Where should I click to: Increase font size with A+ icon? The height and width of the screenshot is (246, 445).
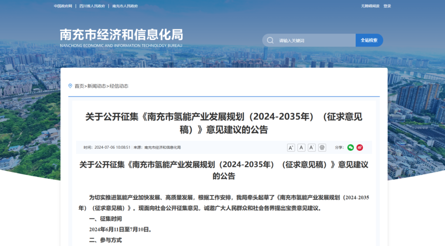click(x=291, y=148)
